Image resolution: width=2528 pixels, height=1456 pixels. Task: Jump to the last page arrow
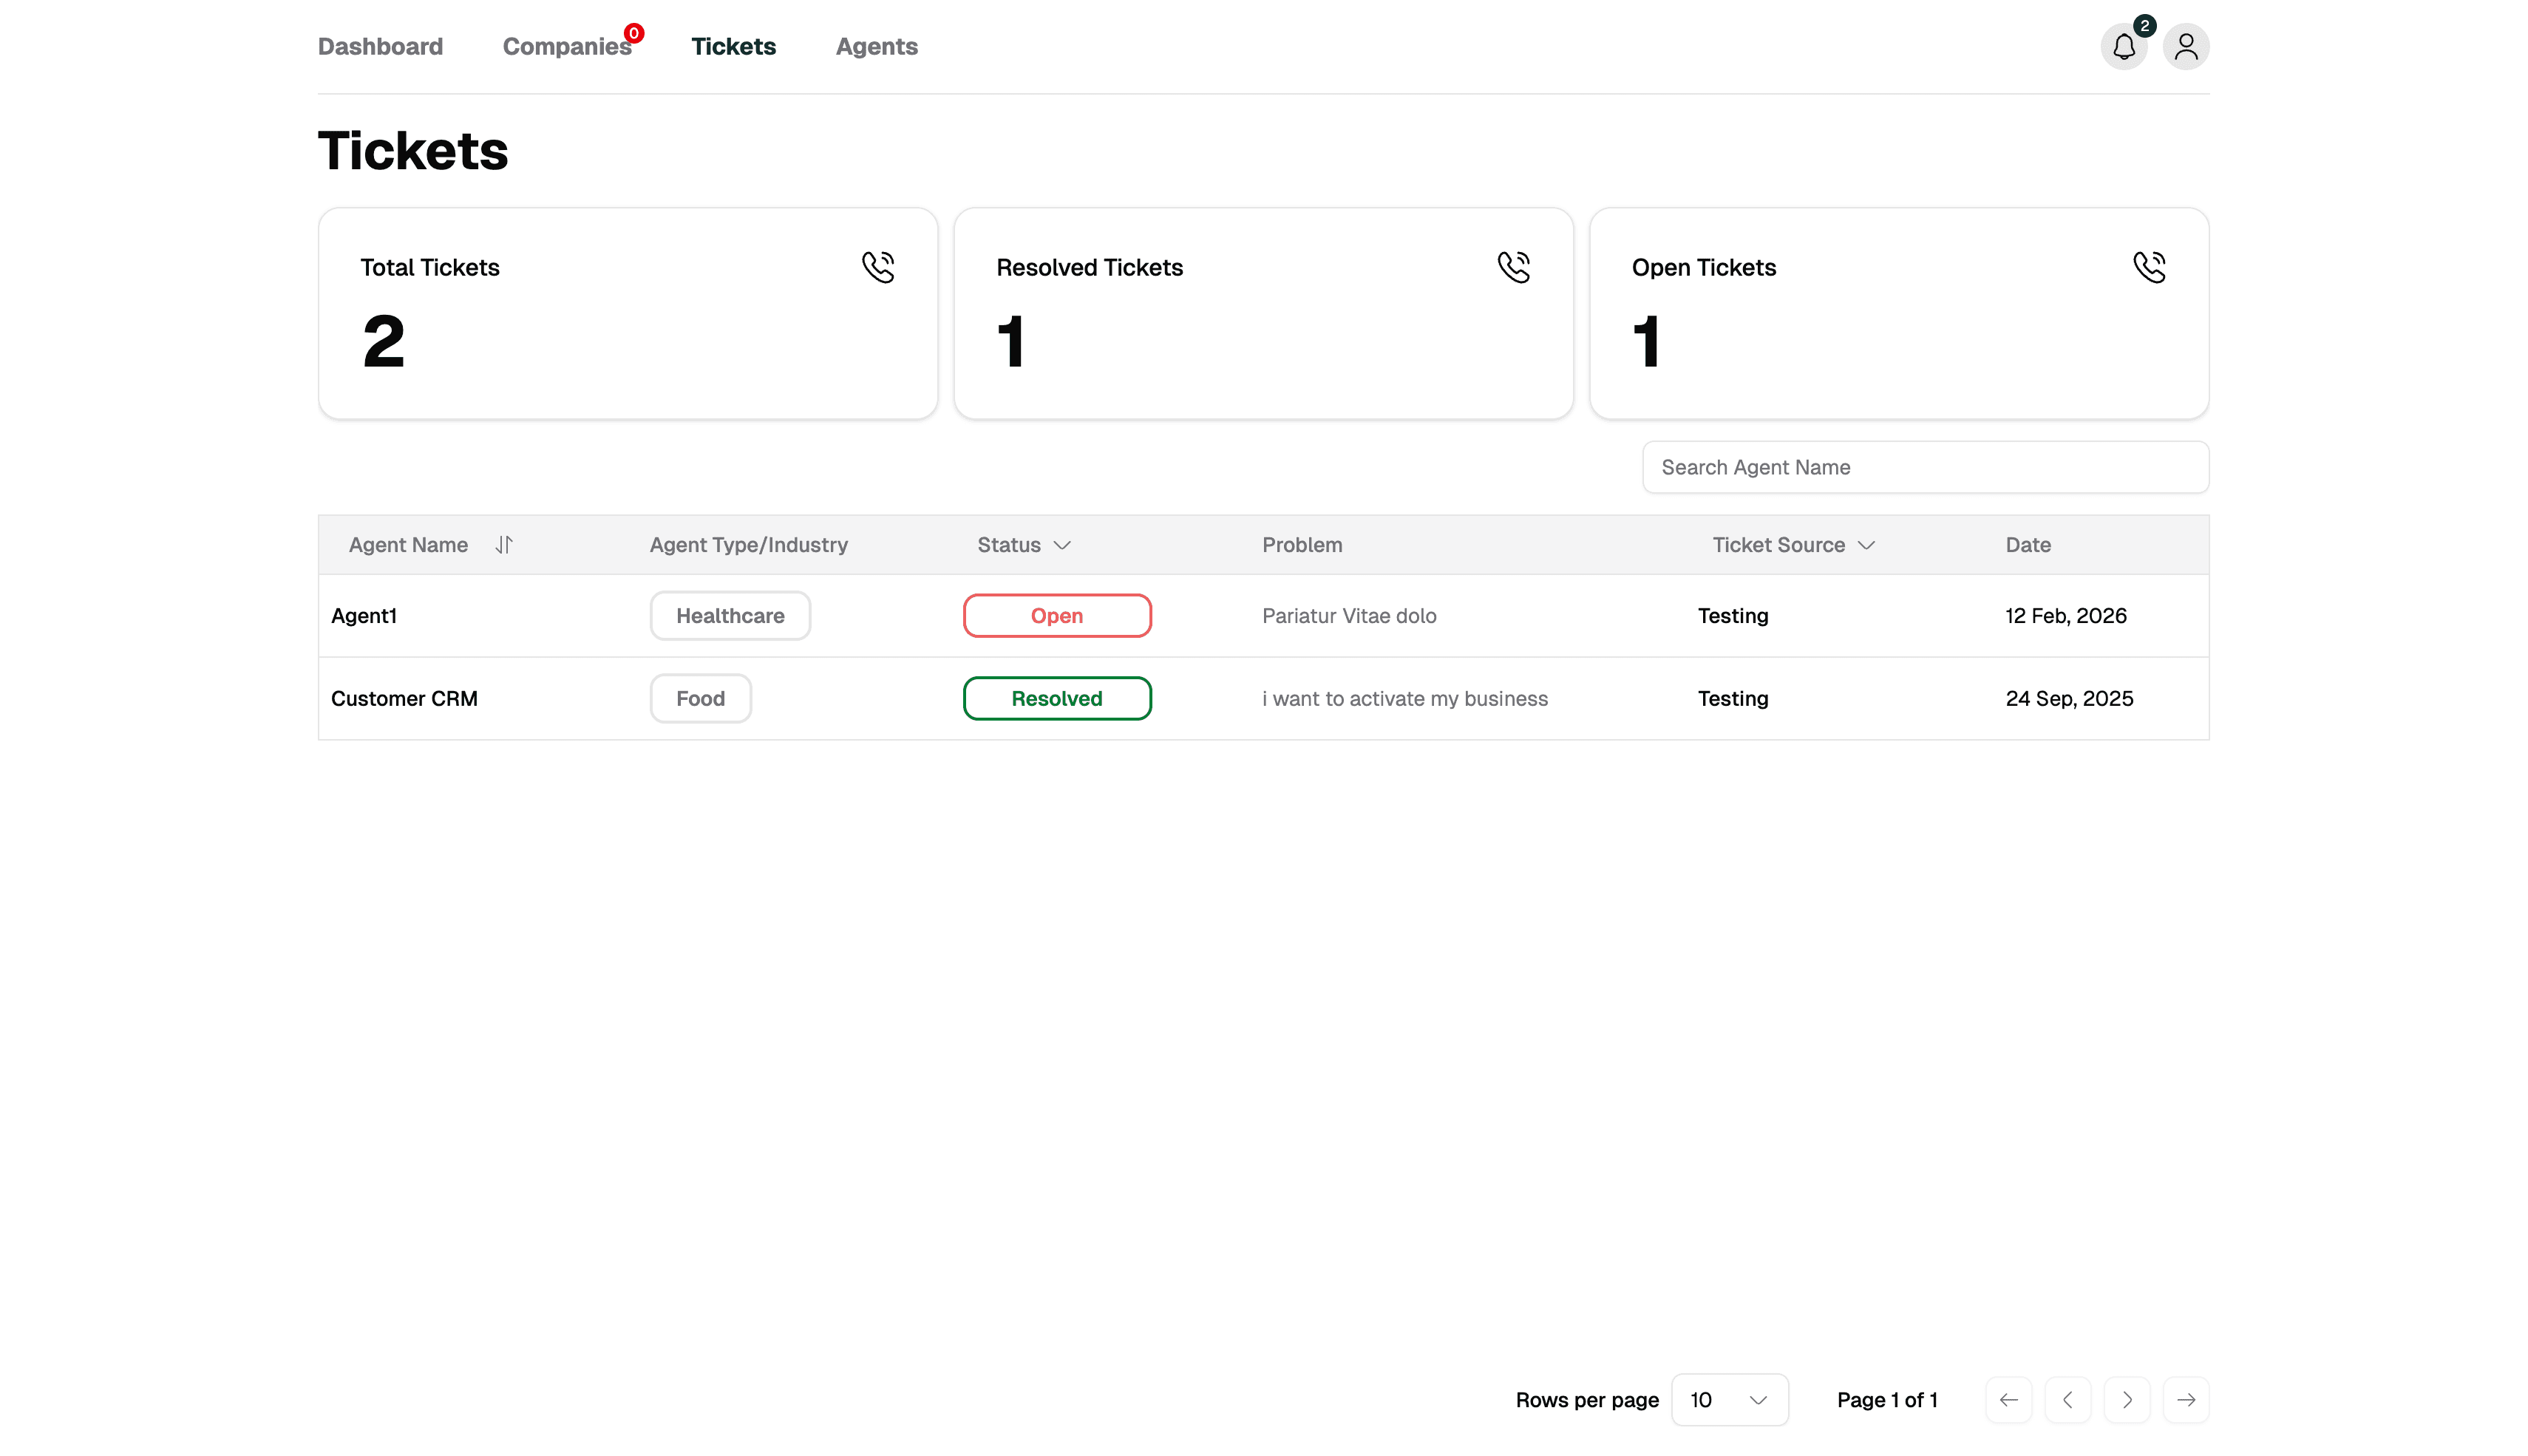[2187, 1400]
